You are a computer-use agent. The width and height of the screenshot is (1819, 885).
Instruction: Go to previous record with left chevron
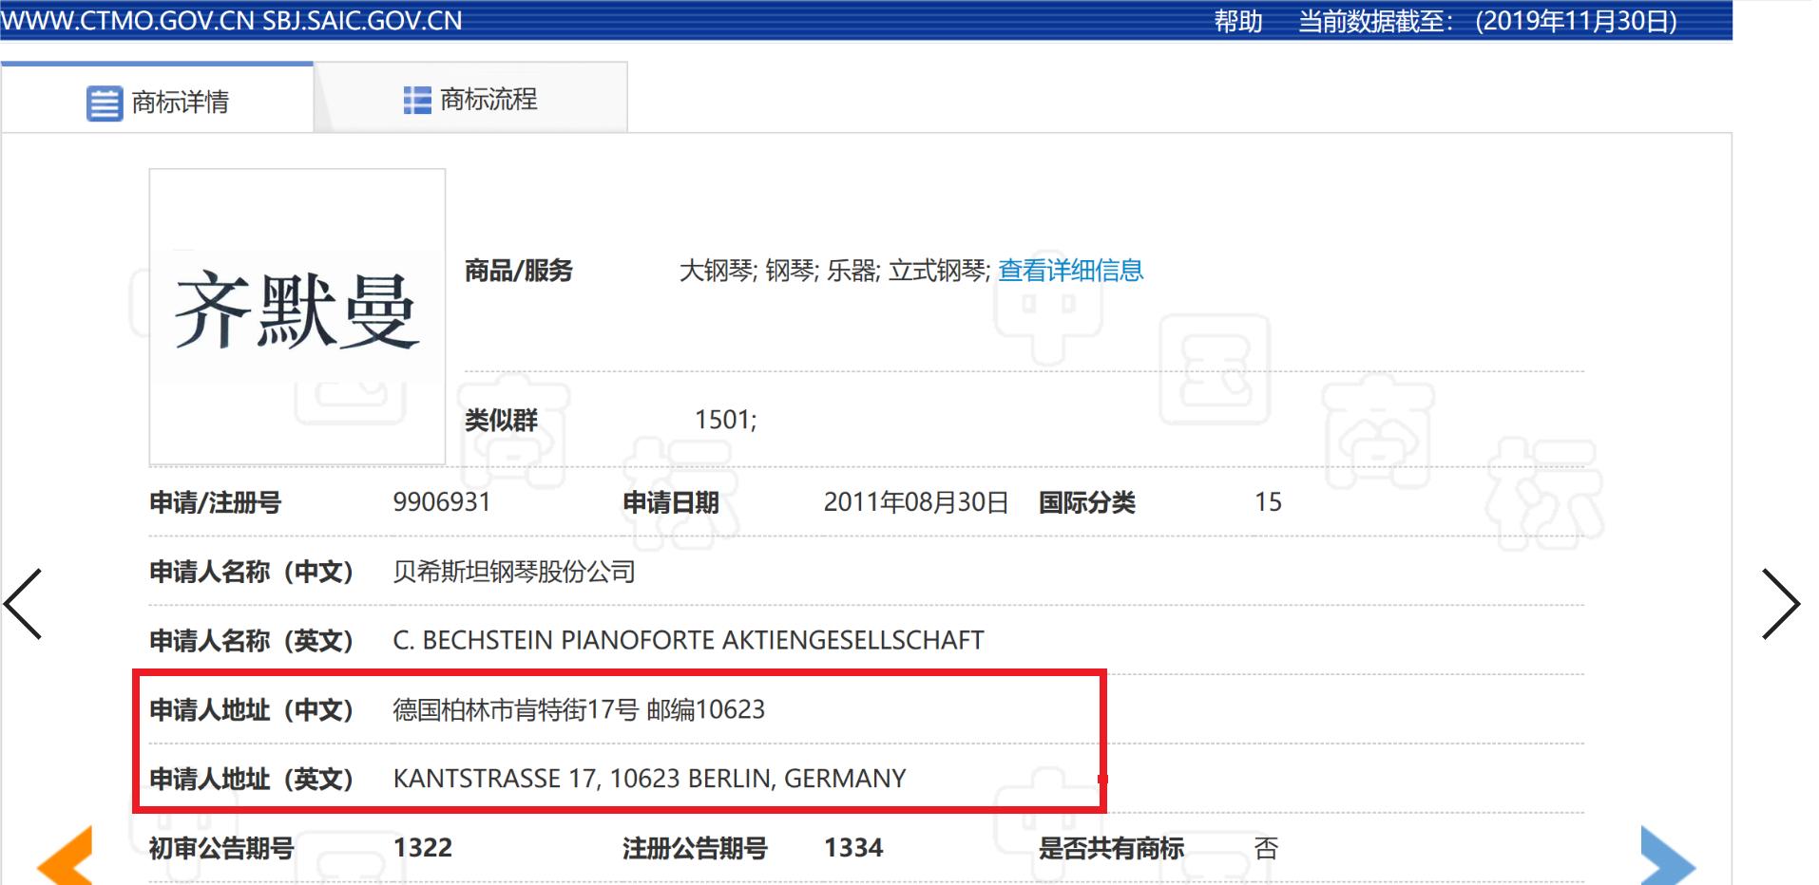[24, 604]
